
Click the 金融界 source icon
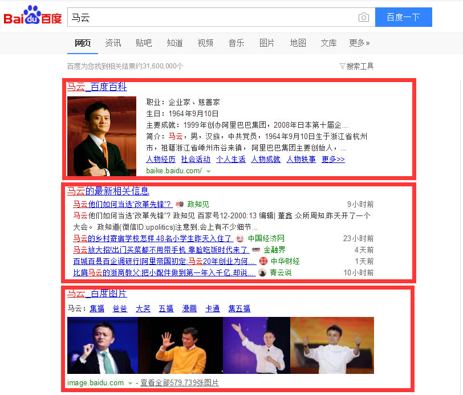tap(255, 250)
